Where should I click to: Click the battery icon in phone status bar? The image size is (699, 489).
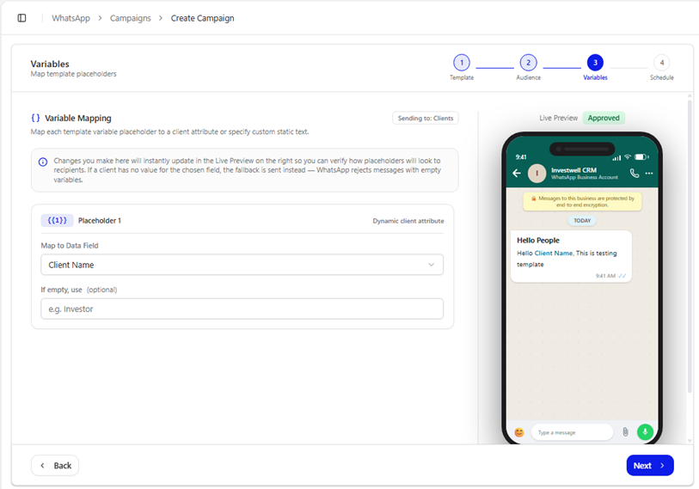click(642, 157)
